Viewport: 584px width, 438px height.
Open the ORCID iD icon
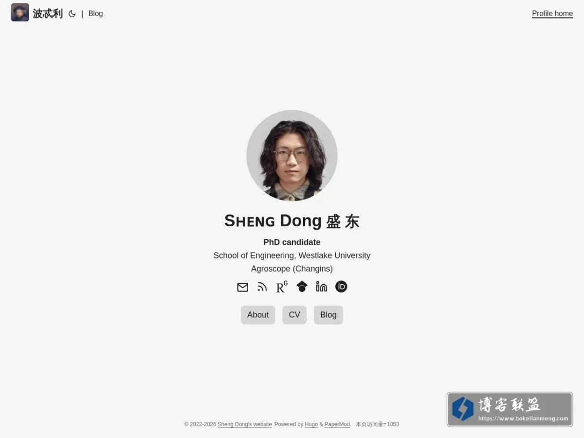click(341, 287)
